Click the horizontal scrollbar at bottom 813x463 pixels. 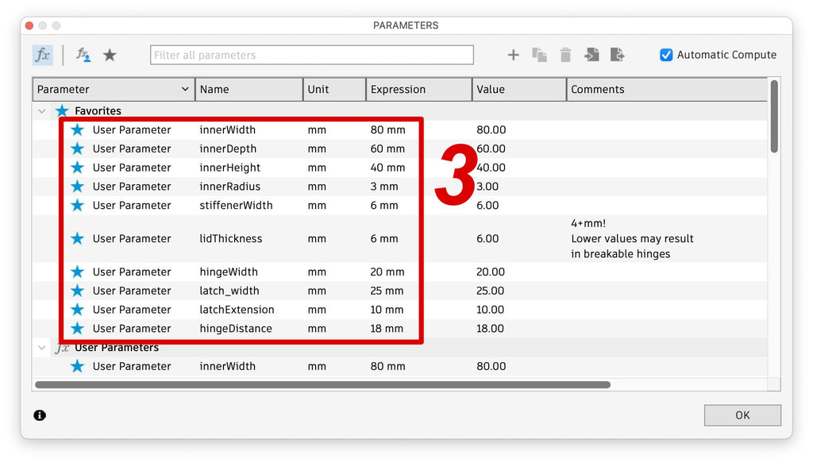tap(322, 384)
